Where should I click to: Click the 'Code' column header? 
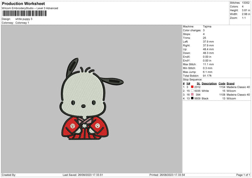pyautogui.click(x=222, y=84)
